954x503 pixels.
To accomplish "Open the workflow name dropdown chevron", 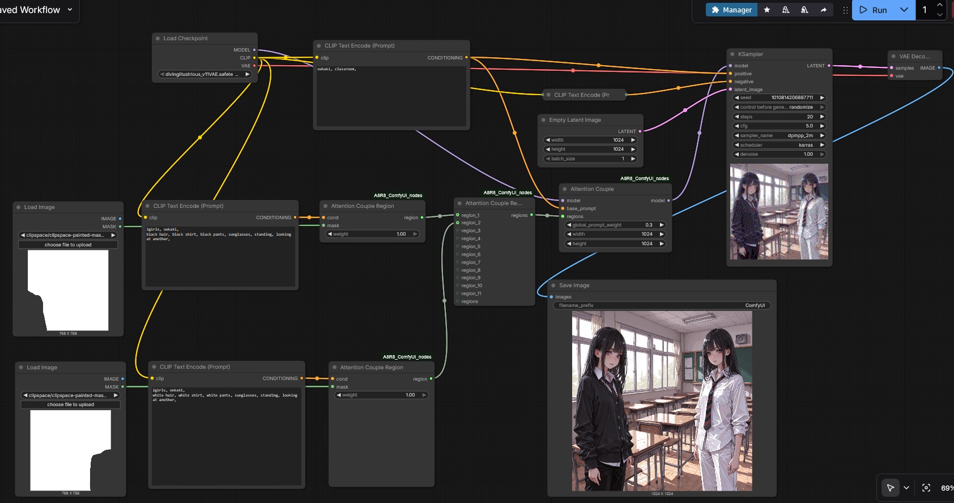I will click(x=70, y=10).
